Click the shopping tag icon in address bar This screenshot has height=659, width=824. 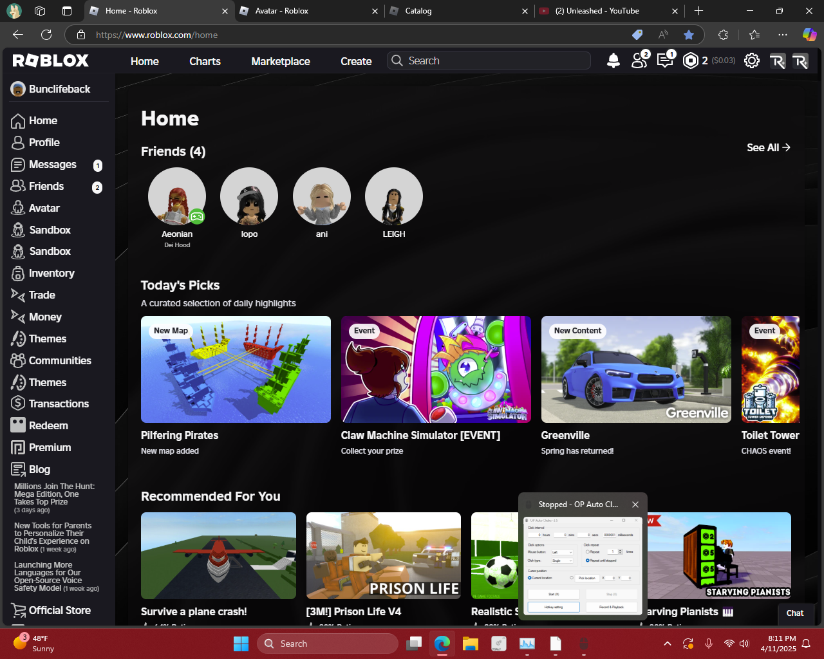pos(637,35)
